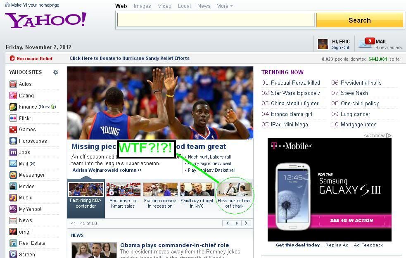Open the Messenger smiley icon
Screen dimensions: 406x258
tap(13, 175)
